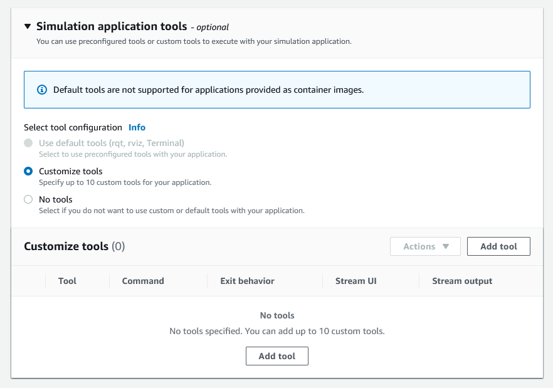Click the Customize tools (0) table title
553x388 pixels.
(x=74, y=246)
